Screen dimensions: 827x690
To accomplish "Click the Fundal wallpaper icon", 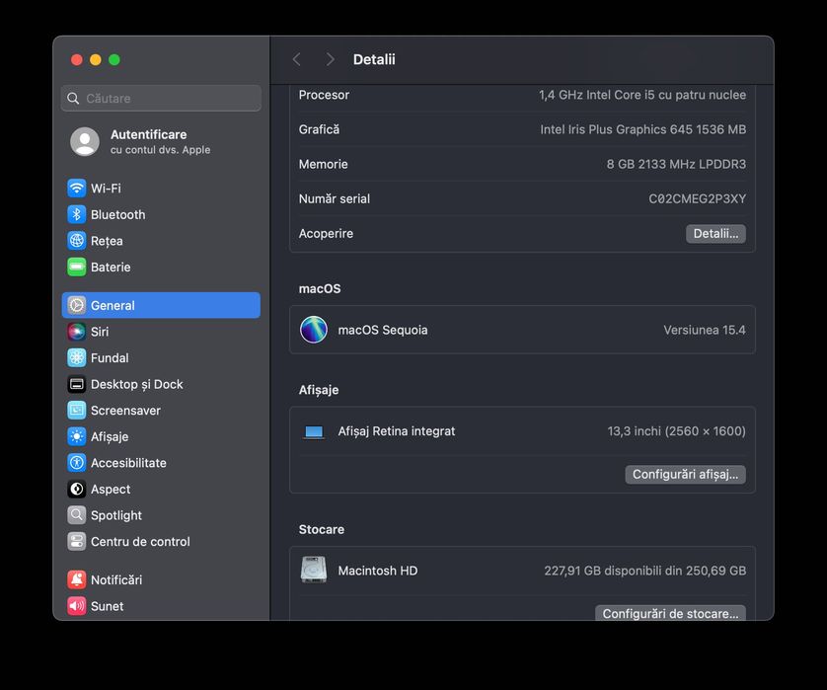I will [x=76, y=357].
